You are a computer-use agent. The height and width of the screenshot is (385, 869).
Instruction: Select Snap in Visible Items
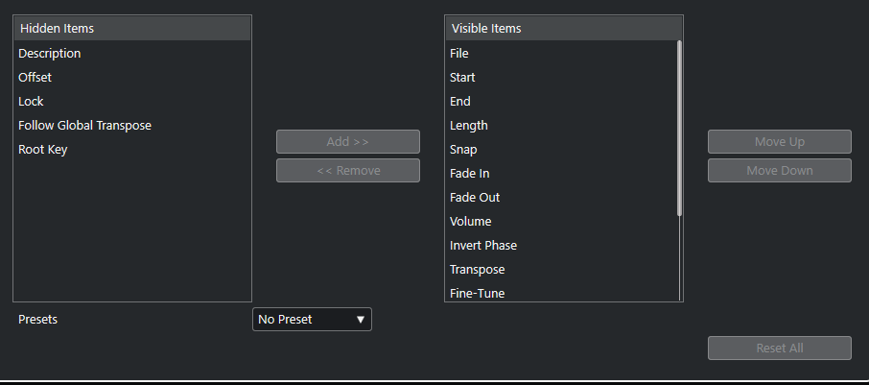coord(463,150)
